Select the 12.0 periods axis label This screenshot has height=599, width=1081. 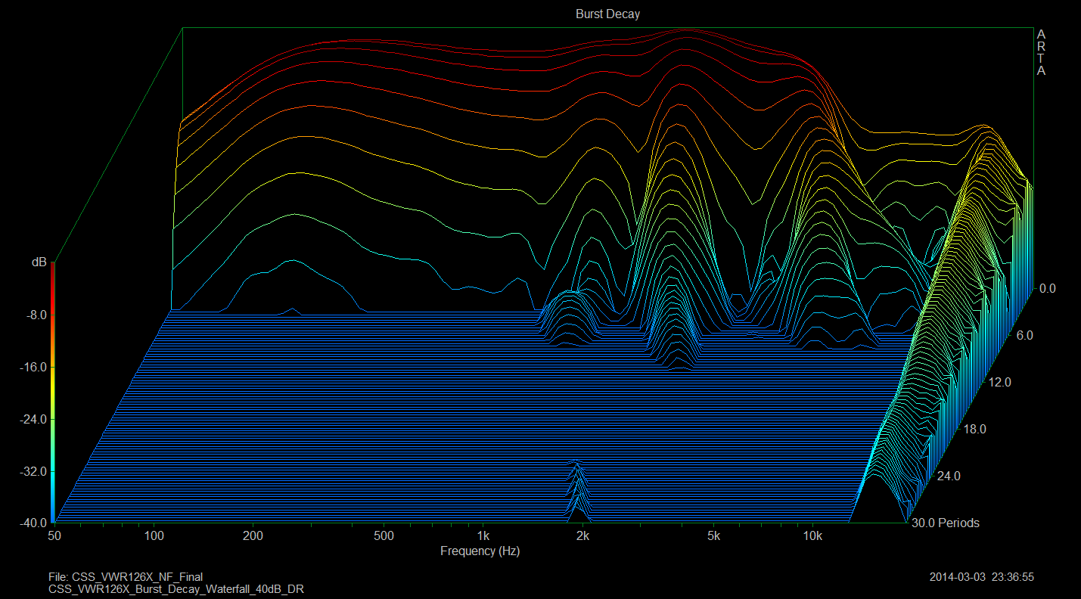[999, 383]
